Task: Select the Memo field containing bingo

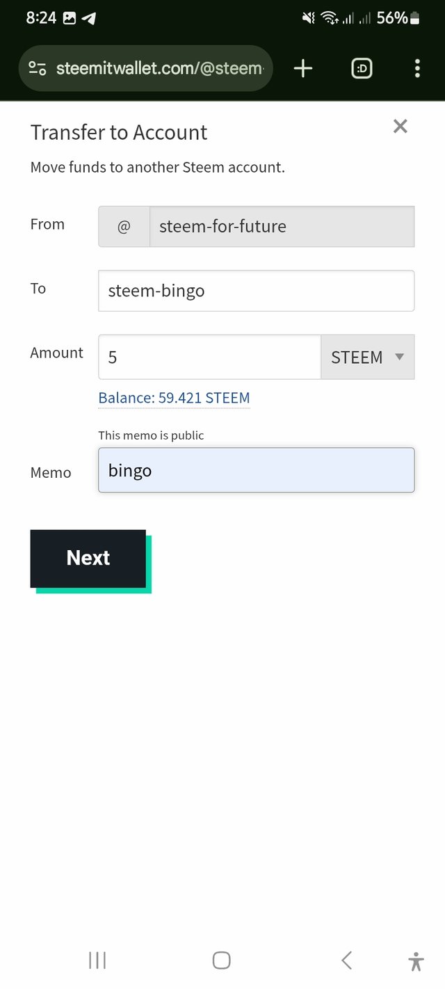Action: pyautogui.click(x=256, y=470)
